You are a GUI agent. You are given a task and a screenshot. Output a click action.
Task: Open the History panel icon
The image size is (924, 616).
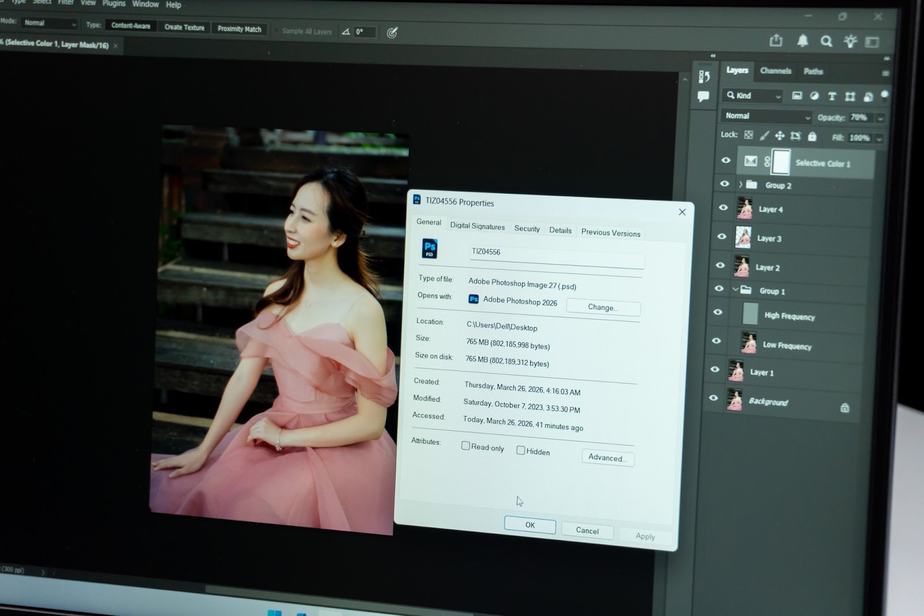[704, 76]
